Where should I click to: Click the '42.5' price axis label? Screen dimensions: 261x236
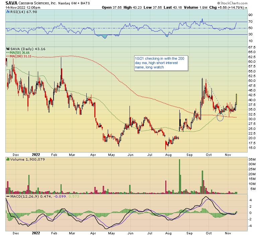[x=252, y=95]
